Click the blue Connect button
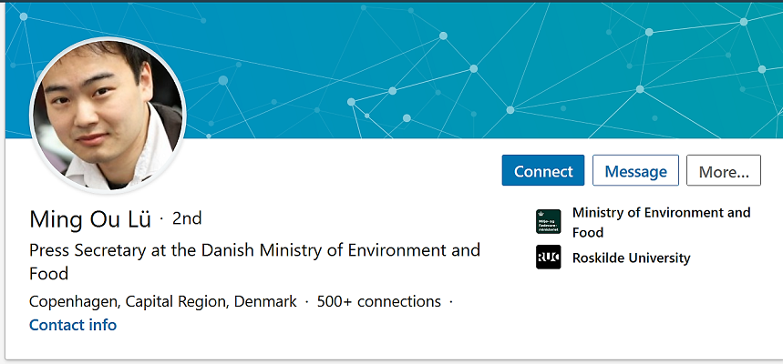 tap(542, 170)
